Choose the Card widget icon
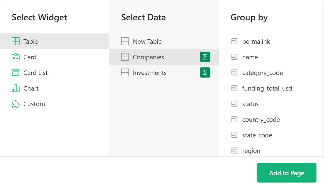 [x=16, y=57]
